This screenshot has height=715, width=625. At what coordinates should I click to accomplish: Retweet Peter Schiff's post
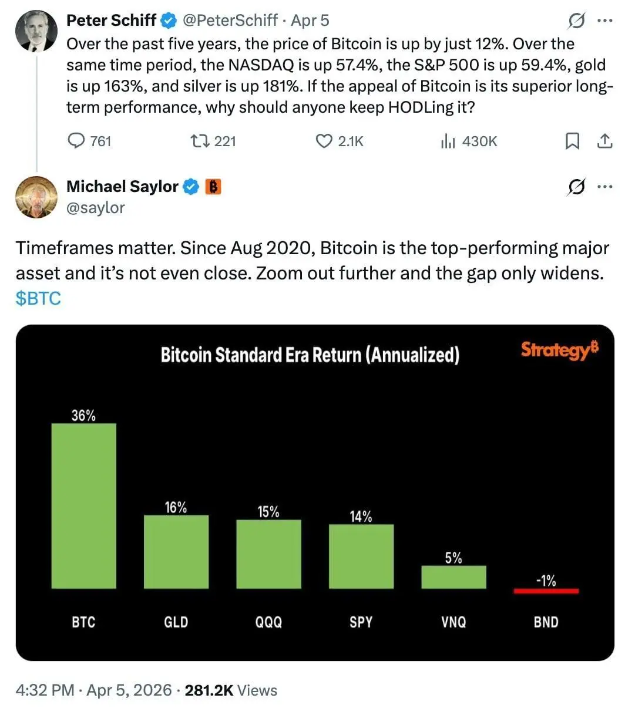point(200,141)
